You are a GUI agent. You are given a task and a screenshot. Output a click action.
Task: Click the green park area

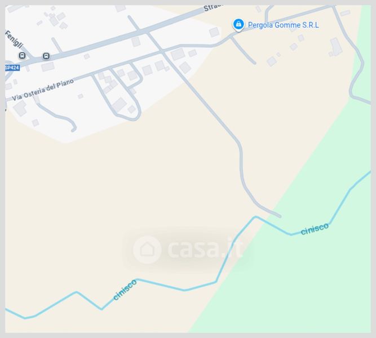300,275
